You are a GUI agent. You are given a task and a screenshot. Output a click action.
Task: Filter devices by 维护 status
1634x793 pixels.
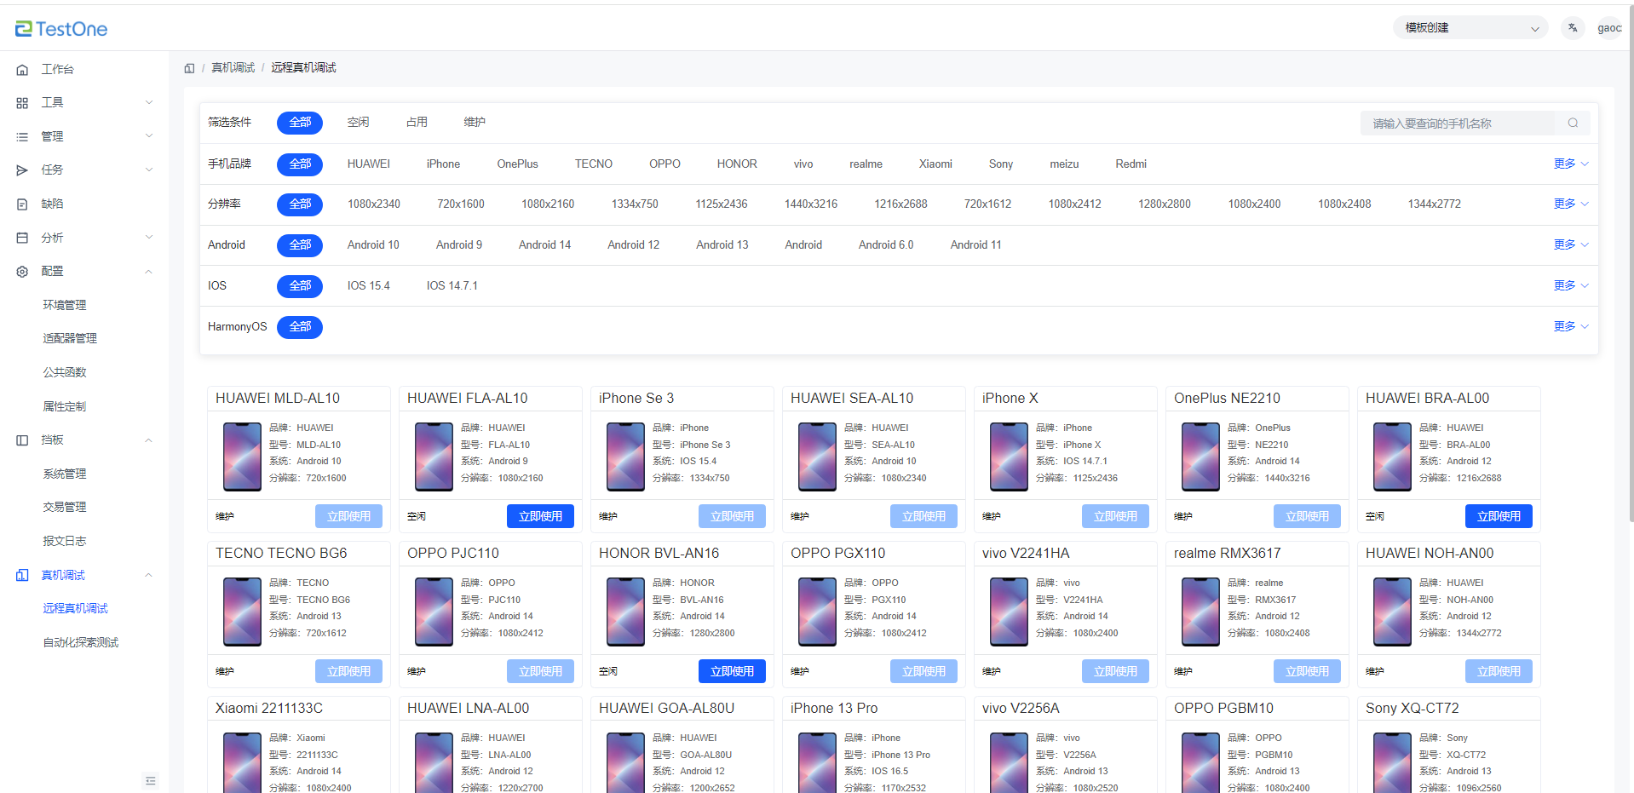point(475,123)
